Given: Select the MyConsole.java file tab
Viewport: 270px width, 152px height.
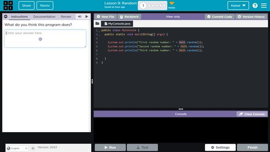Looking at the screenshot, I should pos(117,24).
